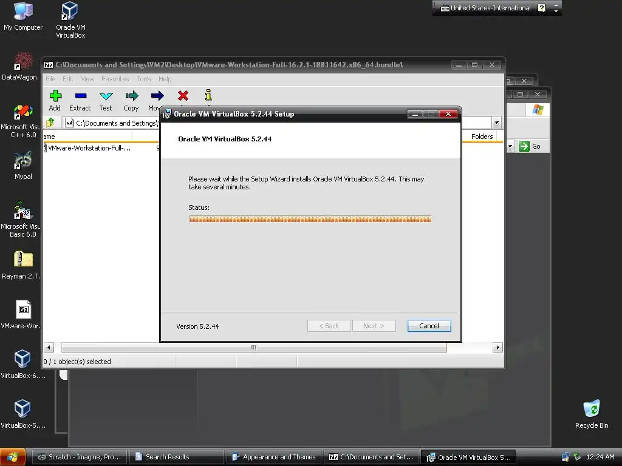Click the United States-International language label

(490, 8)
